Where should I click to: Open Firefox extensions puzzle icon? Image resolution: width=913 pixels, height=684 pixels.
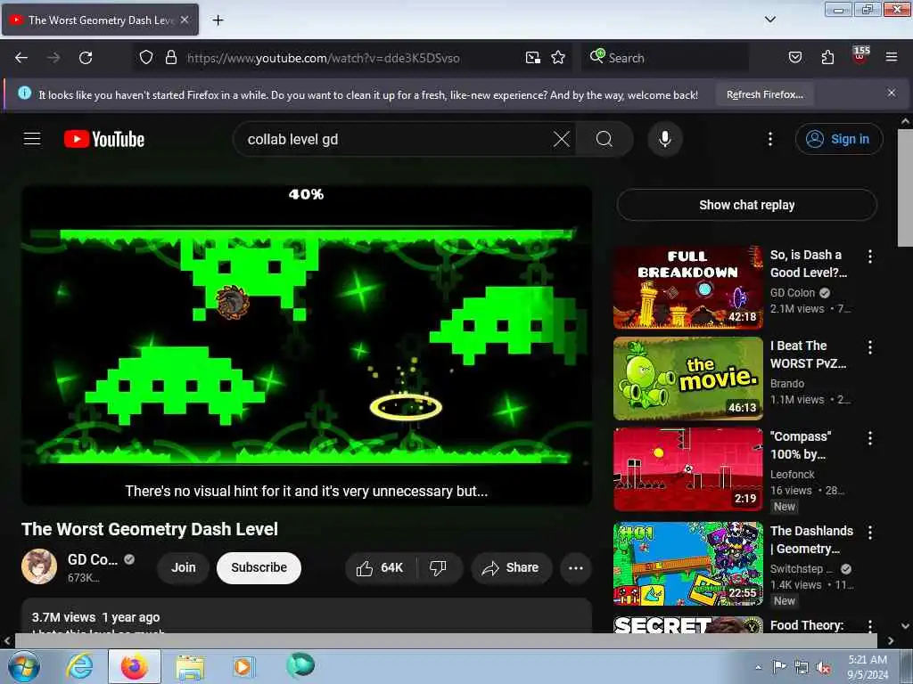coord(827,58)
